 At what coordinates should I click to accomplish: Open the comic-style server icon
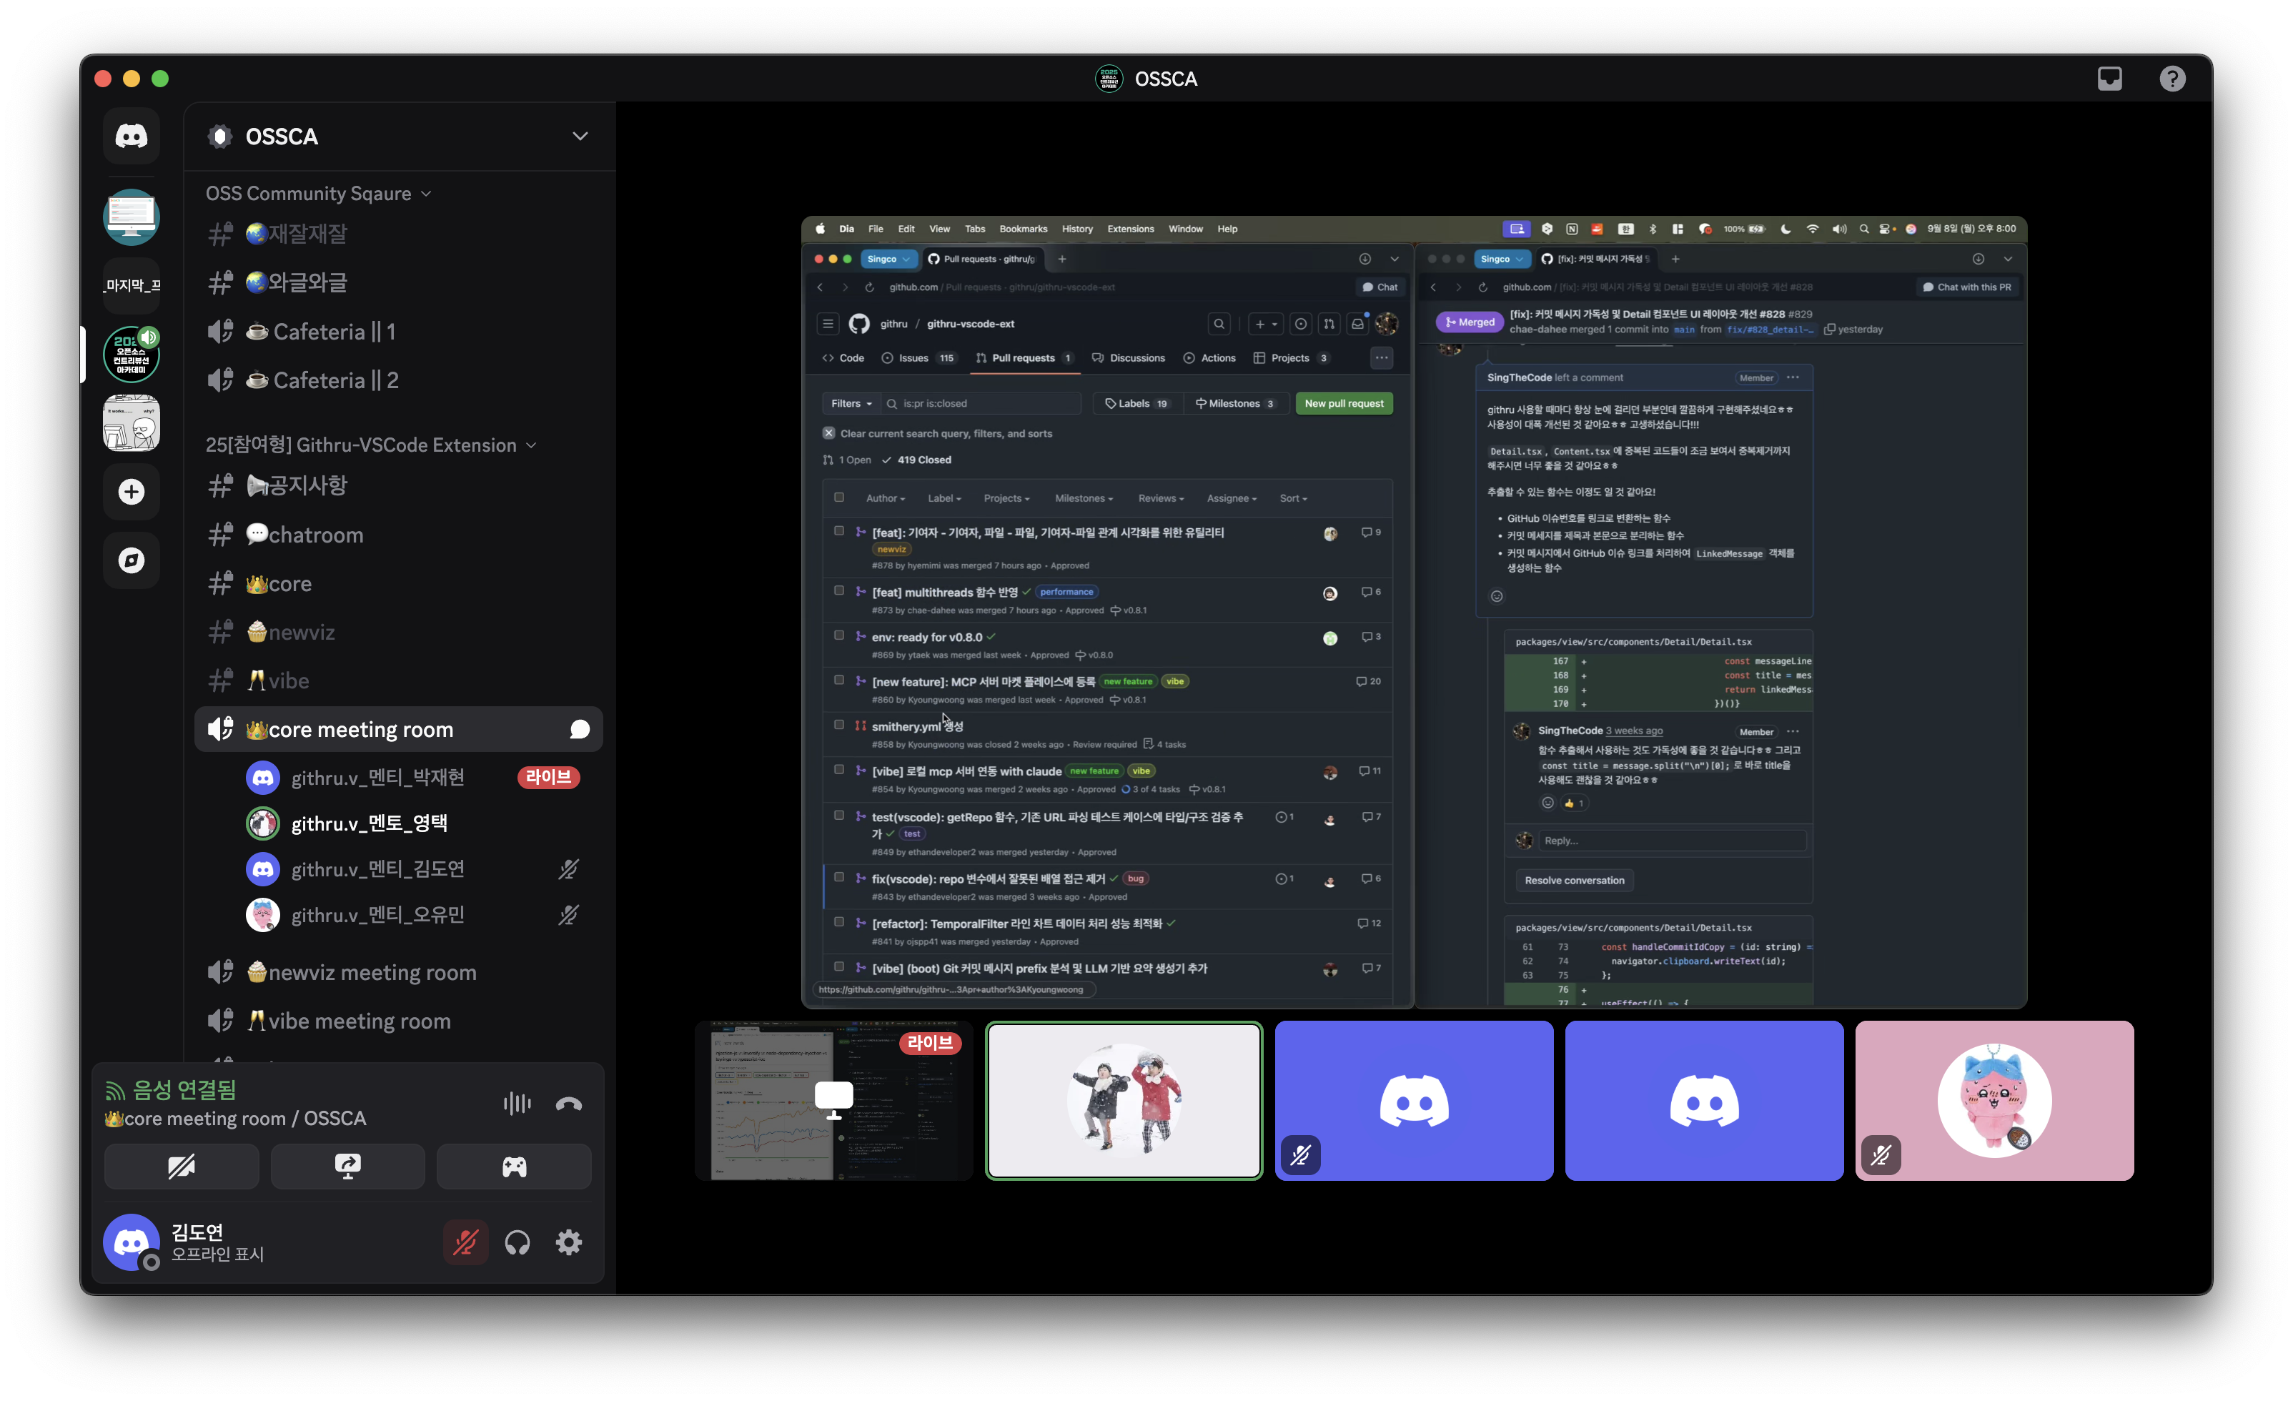click(x=132, y=424)
